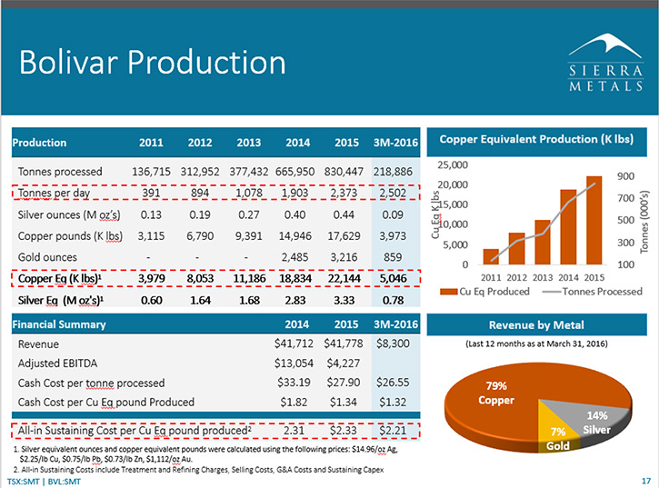Select the page number 17
The height and width of the screenshot is (488, 659).
point(646,481)
